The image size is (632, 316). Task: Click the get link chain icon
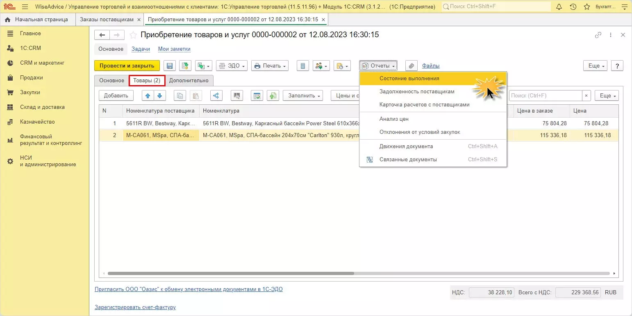coord(598,35)
